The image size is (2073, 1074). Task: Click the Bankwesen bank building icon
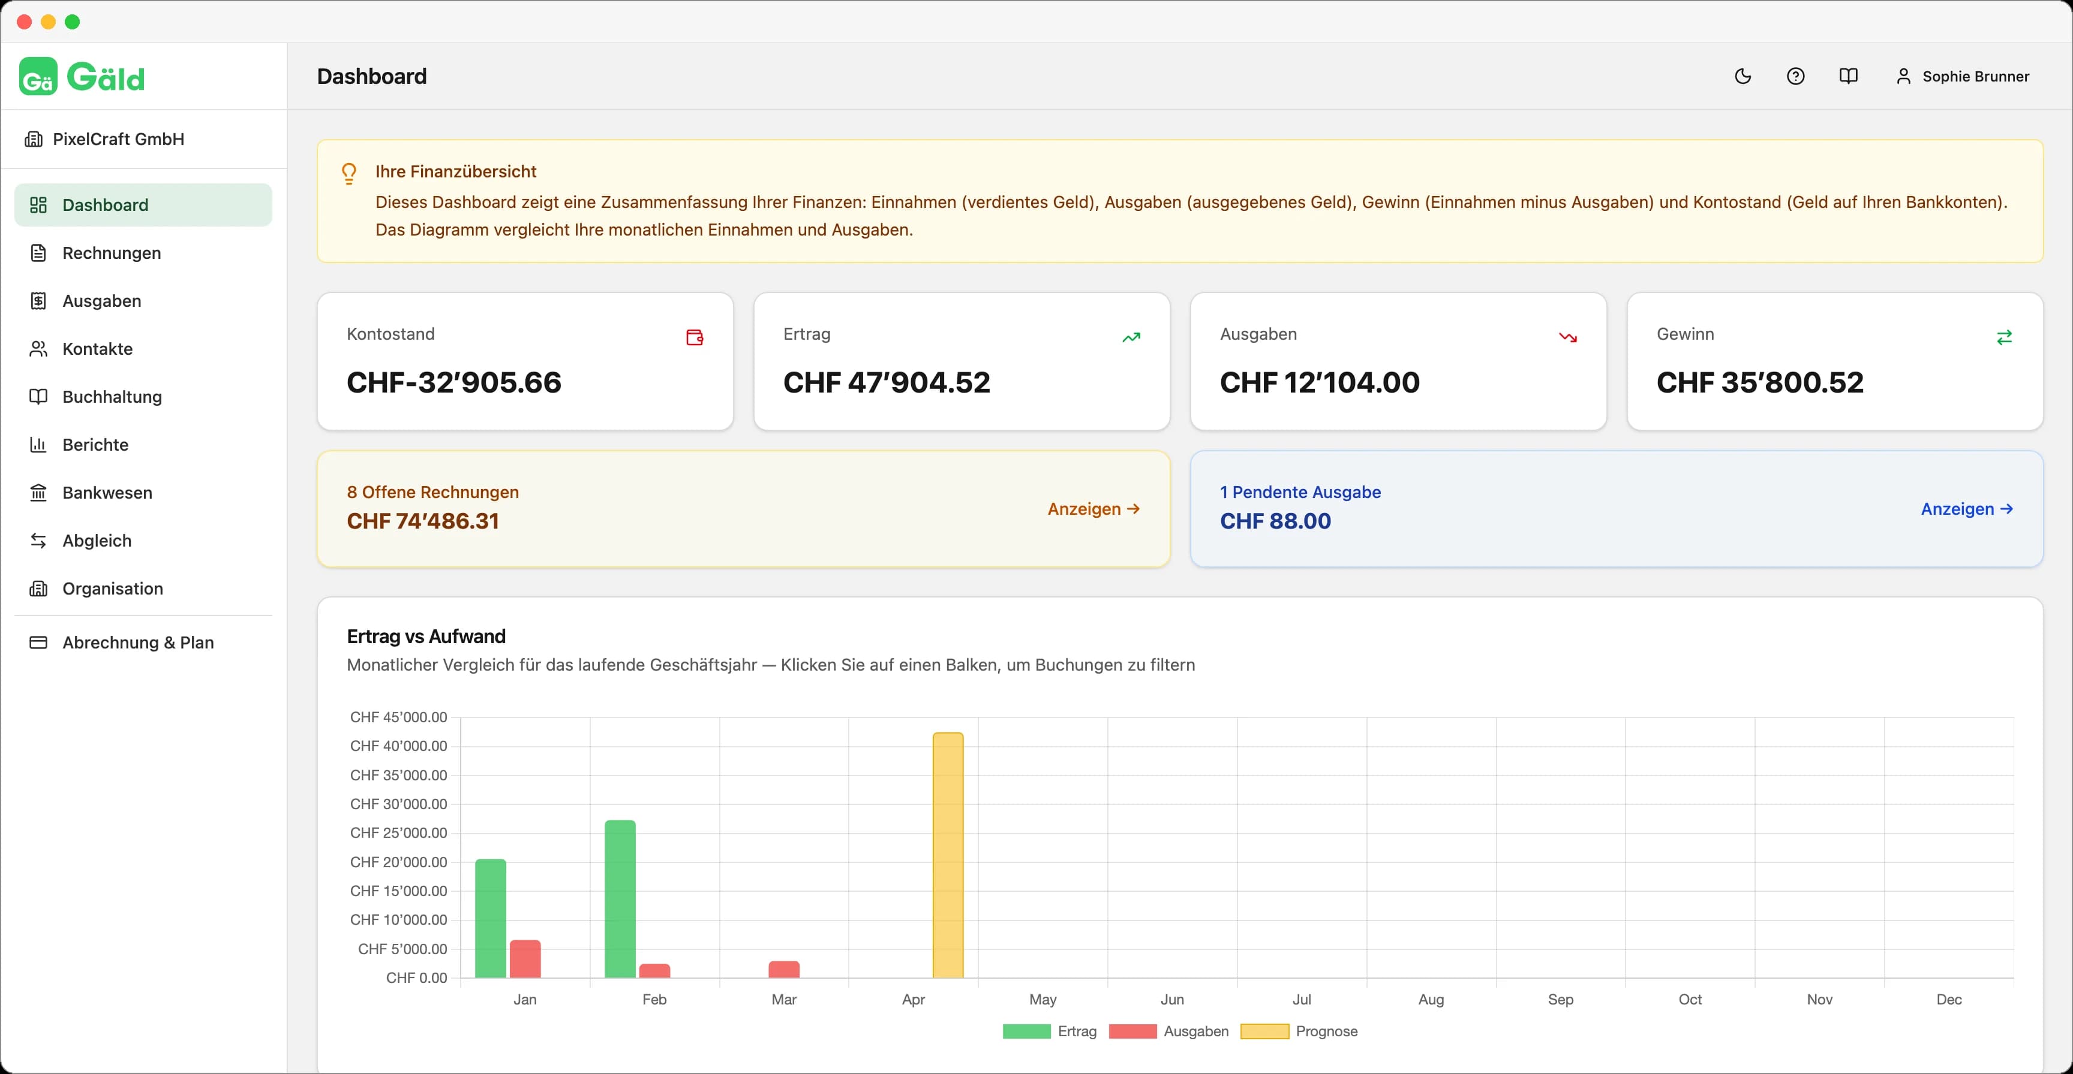[x=38, y=493]
